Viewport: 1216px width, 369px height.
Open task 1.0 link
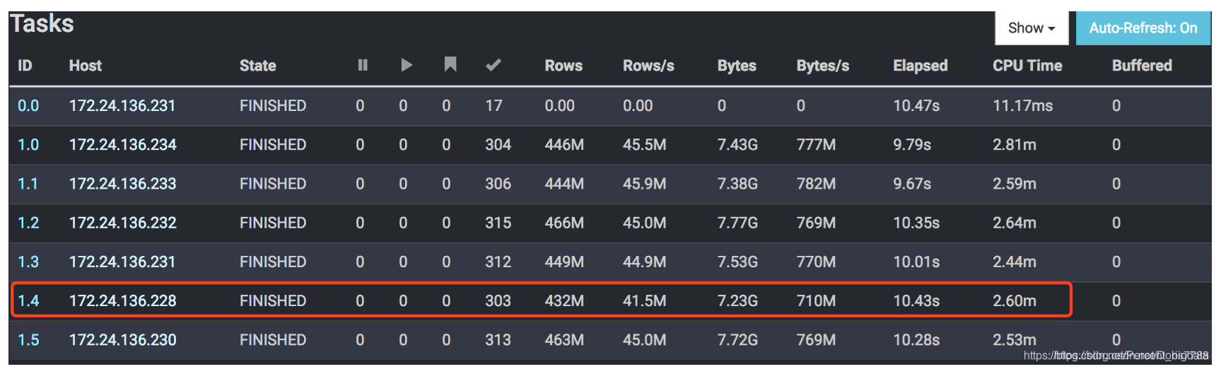[x=28, y=145]
